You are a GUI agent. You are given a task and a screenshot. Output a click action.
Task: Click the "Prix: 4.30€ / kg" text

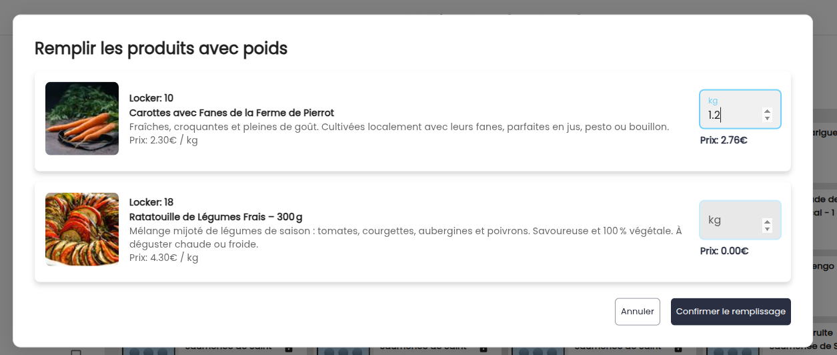tap(163, 258)
